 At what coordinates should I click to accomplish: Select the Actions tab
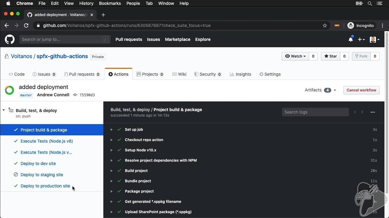coord(119,74)
